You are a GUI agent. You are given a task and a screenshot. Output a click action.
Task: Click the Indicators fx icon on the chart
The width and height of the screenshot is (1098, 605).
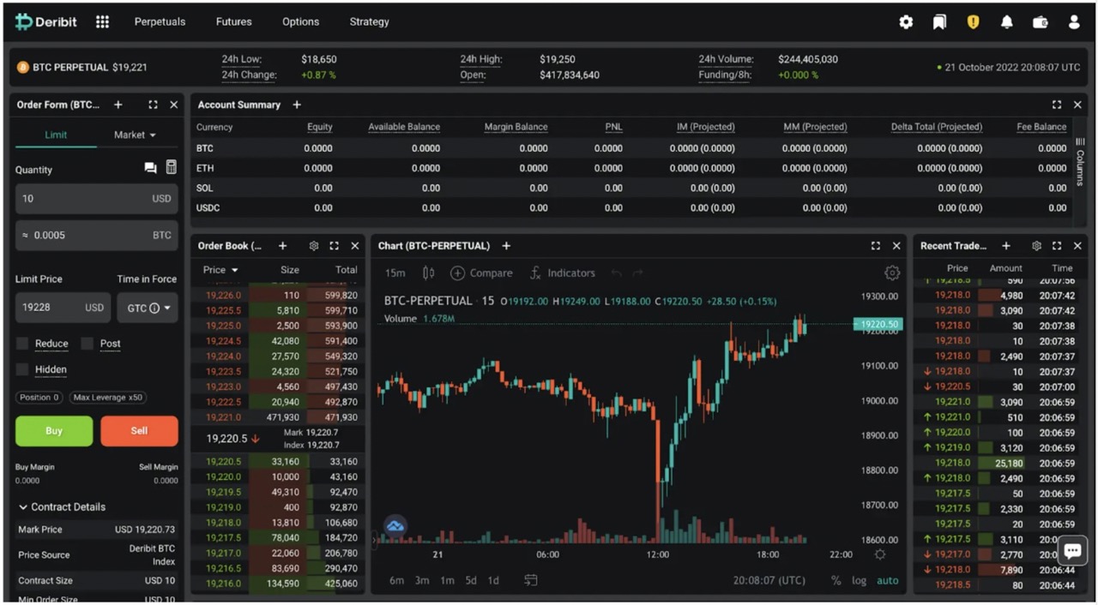tap(536, 273)
